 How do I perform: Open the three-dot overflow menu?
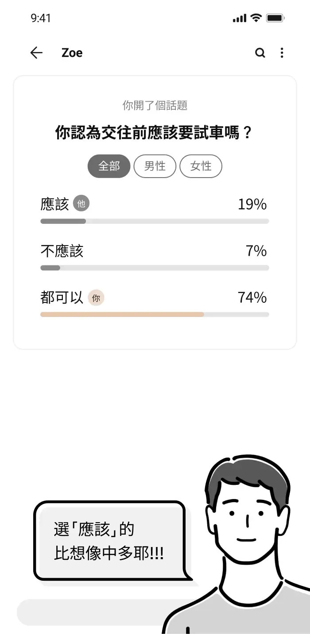pos(282,53)
